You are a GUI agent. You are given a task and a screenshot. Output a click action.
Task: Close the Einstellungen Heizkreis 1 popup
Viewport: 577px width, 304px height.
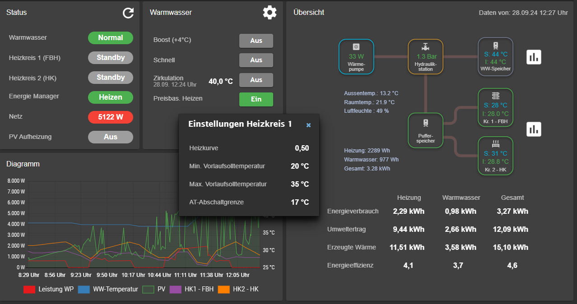[x=308, y=125]
